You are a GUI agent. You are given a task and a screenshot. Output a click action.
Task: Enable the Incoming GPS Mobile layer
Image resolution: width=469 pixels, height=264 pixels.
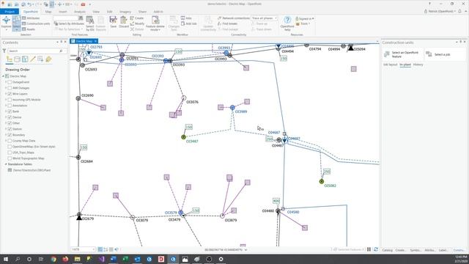tap(10, 100)
